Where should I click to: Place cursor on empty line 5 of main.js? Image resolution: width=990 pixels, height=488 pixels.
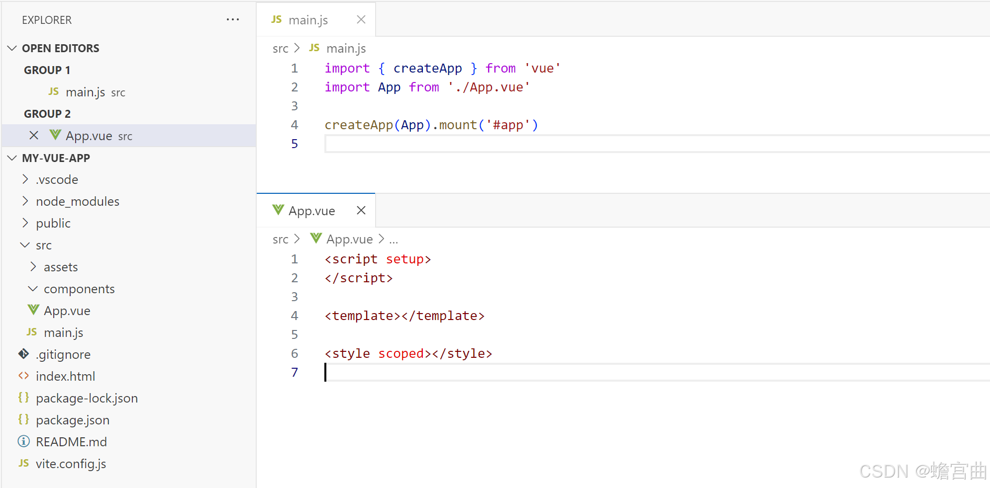[657, 144]
